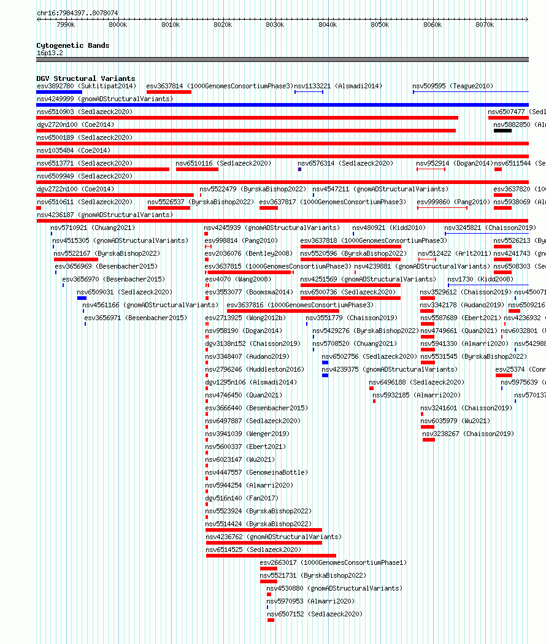Click the esv3637815 red bar with whiskers
This screenshot has height=644, width=546.
click(249, 272)
